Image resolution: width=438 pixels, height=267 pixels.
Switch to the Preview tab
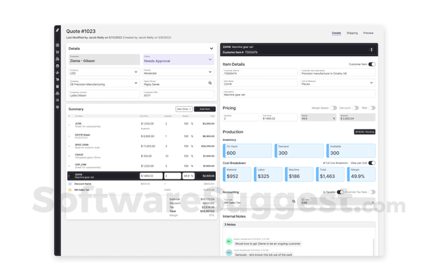click(368, 33)
